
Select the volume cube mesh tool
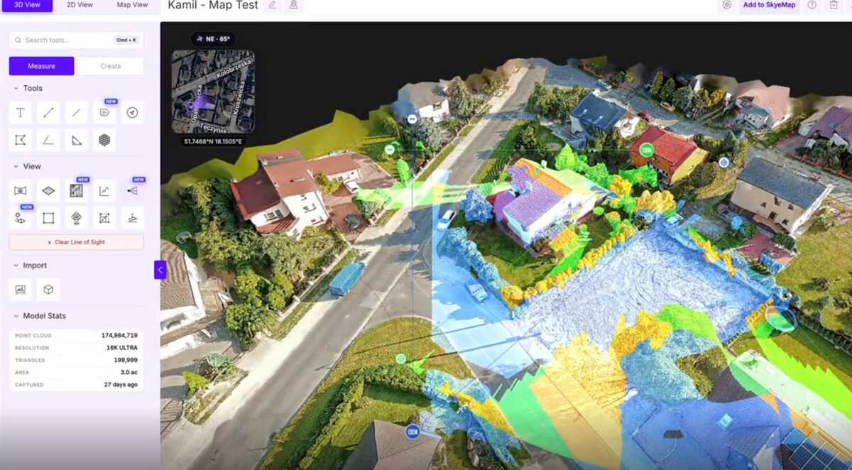pos(104,140)
